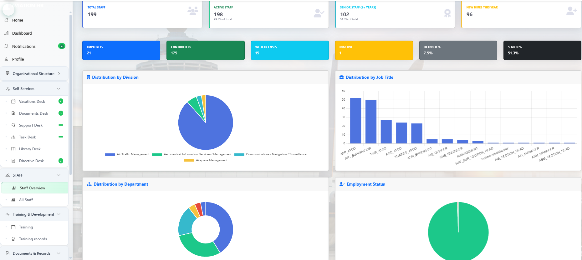Image resolution: width=582 pixels, height=260 pixels.
Task: Click the Vacations Desk calendar icon
Action: coord(13,102)
